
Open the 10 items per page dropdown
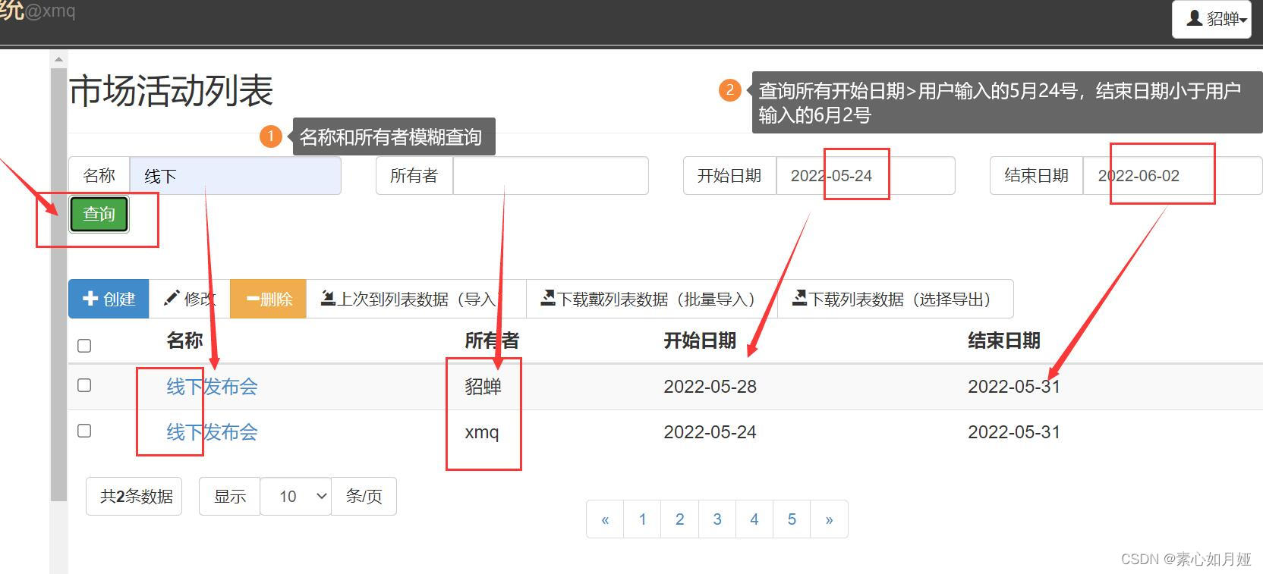295,497
